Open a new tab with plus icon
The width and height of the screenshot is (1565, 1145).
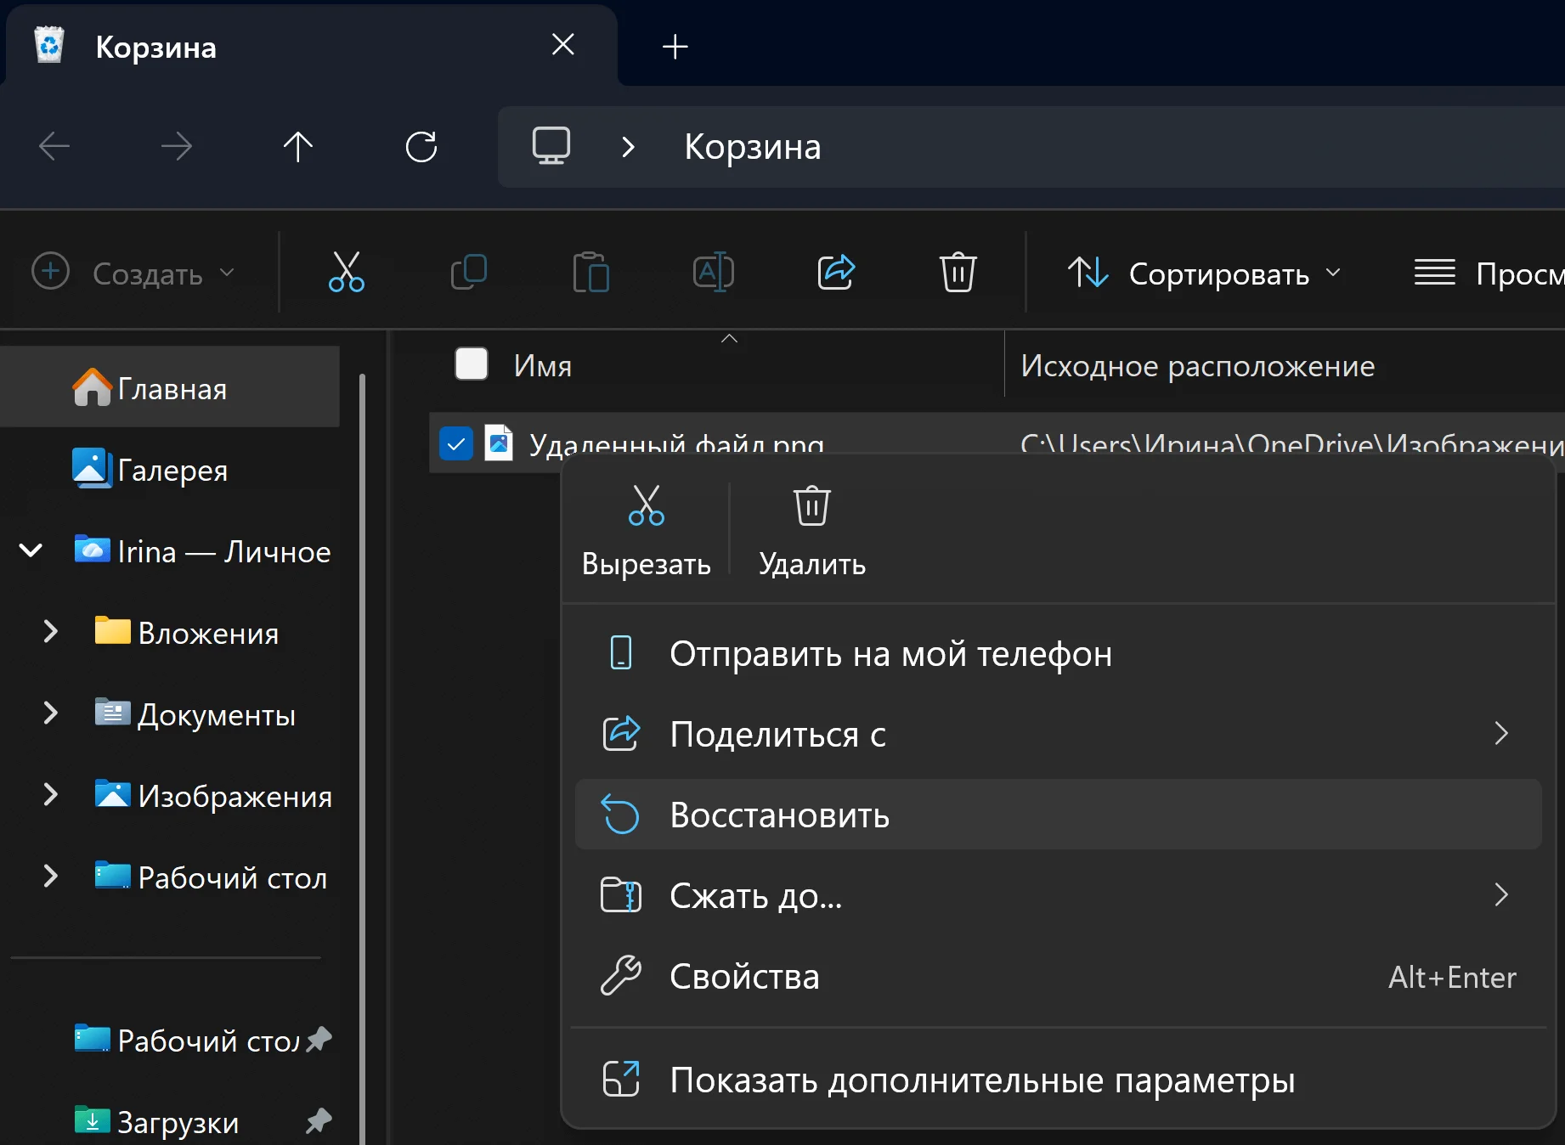click(675, 47)
